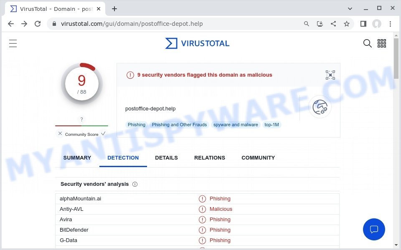Open the blue chat bubble button
This screenshot has height=250, width=401.
pyautogui.click(x=374, y=229)
